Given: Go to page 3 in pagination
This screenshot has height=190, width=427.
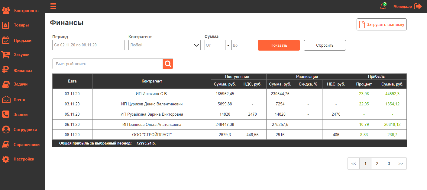Looking at the screenshot, I should [x=389, y=164].
